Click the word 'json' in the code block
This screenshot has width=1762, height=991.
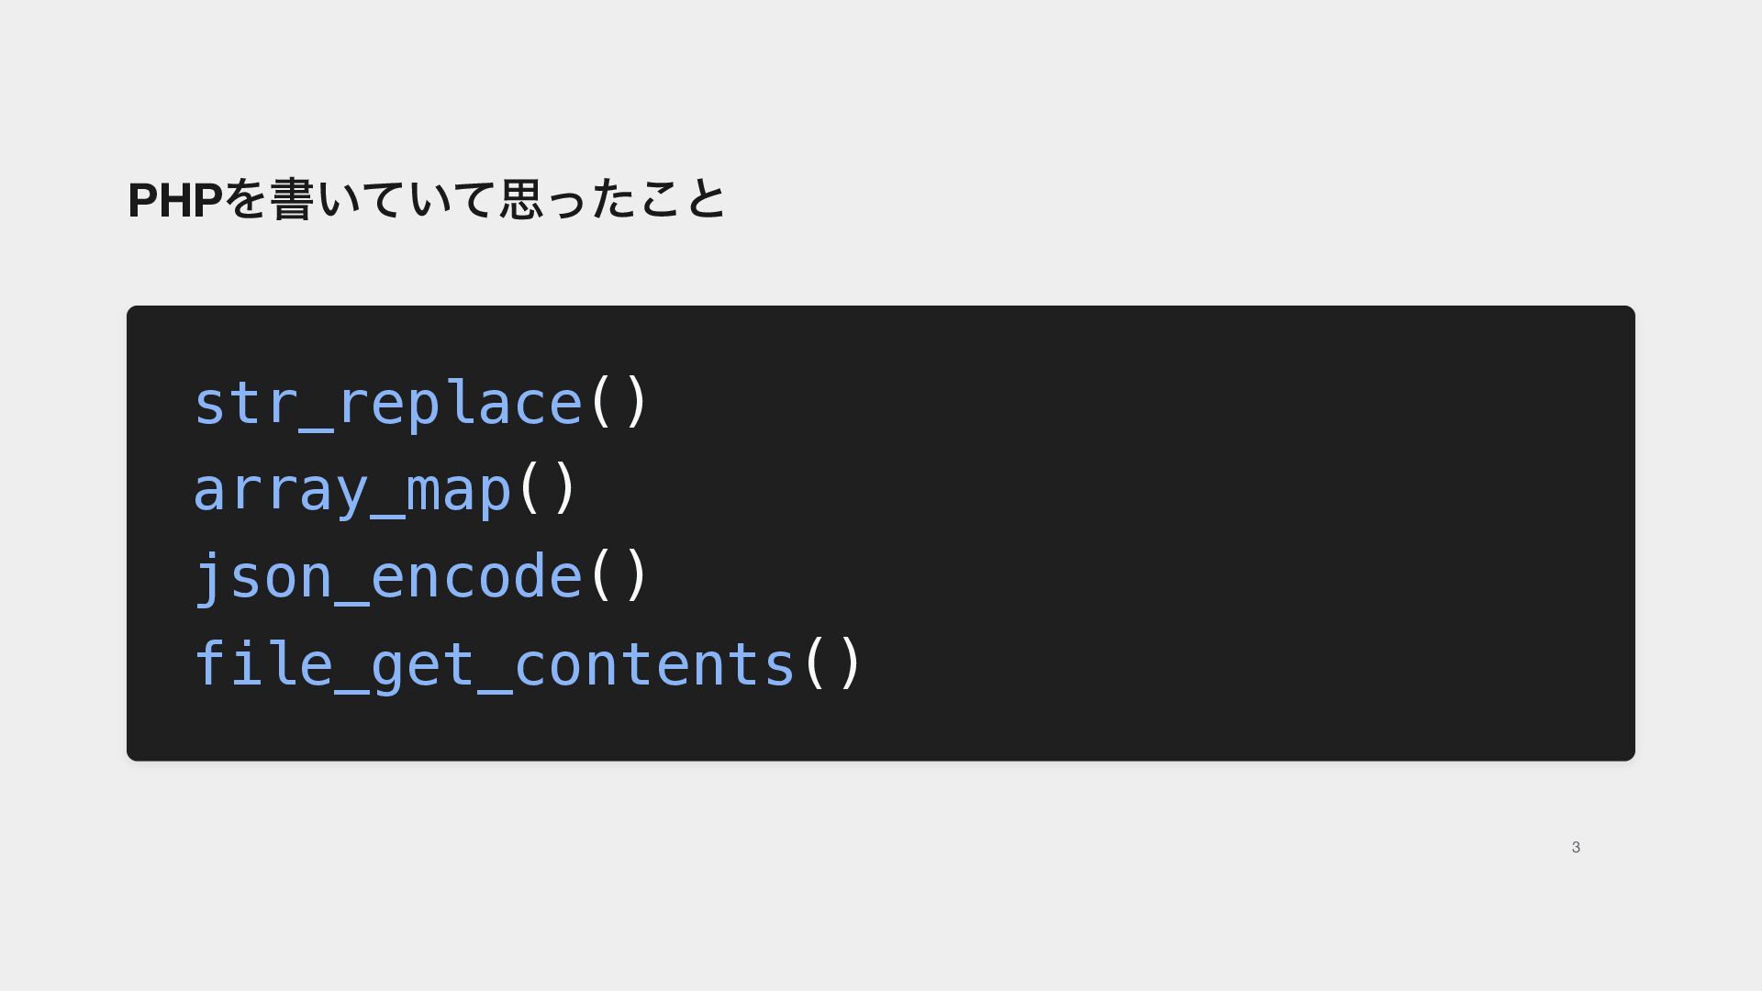point(263,576)
